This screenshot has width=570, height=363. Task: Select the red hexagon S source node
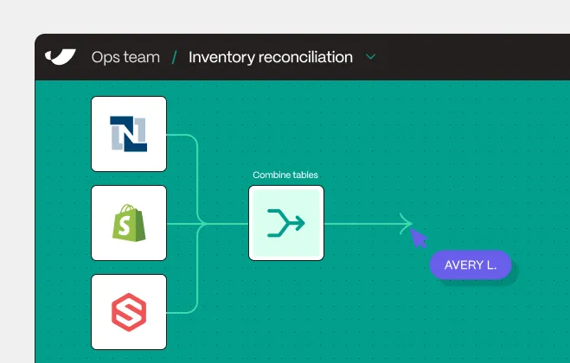tap(129, 312)
